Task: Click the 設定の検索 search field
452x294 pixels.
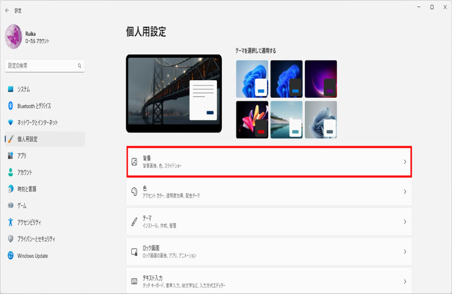Action: 45,66
